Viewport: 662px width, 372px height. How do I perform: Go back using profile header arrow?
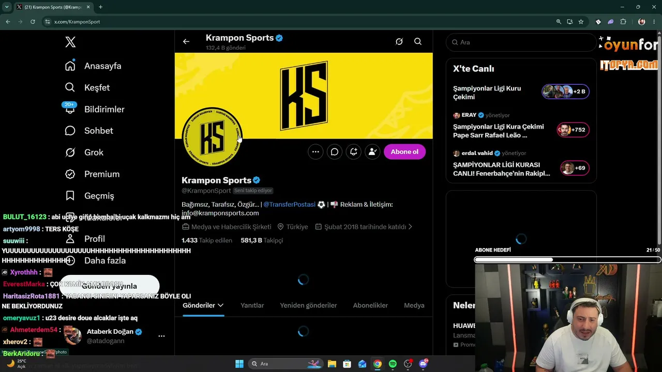click(186, 42)
